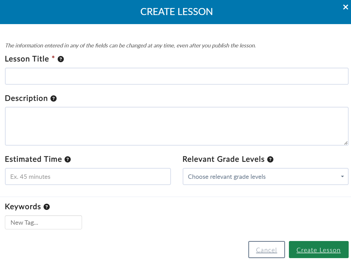The width and height of the screenshot is (351, 262).
Task: Select the Ex. 45 minutes field
Action: [x=88, y=176]
